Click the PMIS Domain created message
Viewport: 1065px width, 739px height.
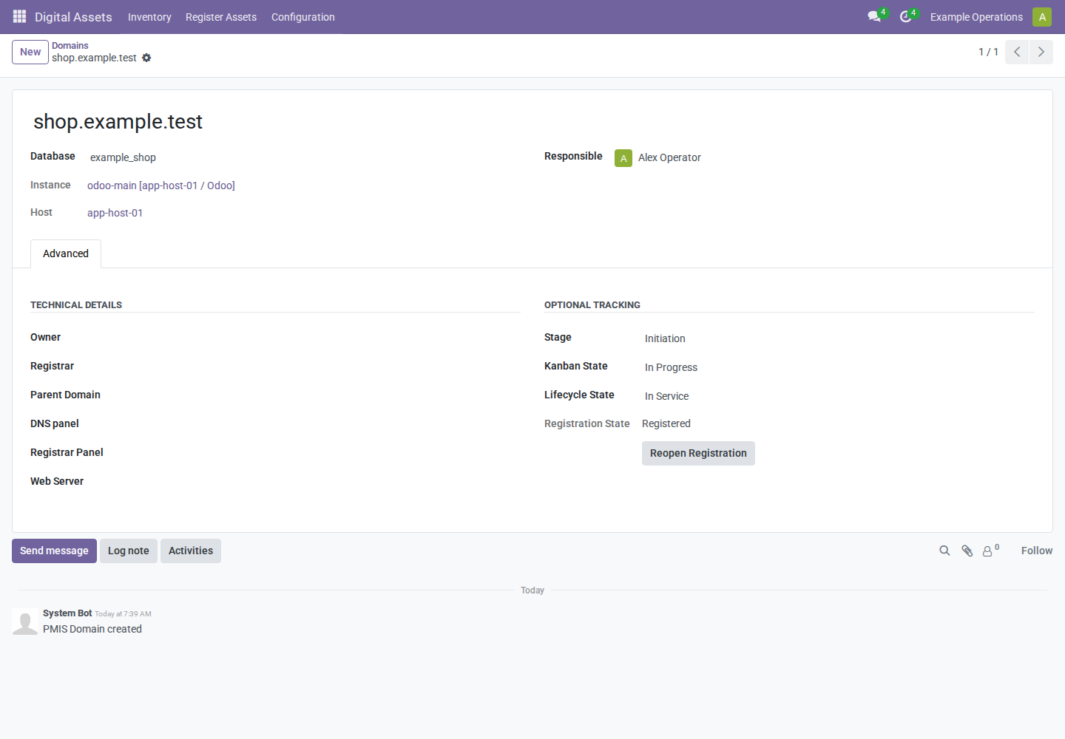(x=92, y=629)
